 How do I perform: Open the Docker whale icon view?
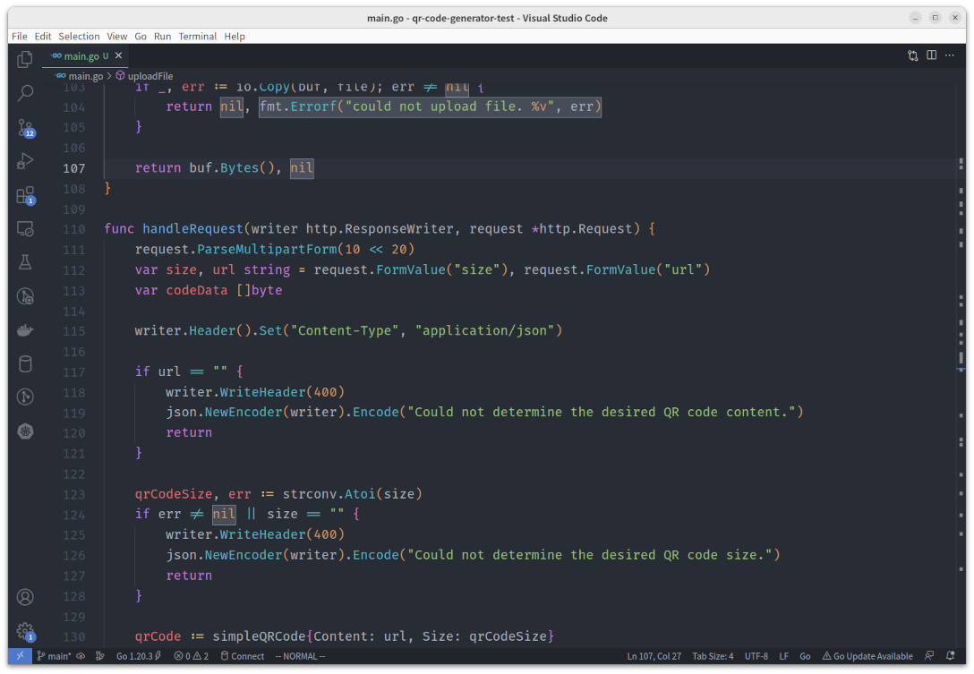[x=25, y=330]
